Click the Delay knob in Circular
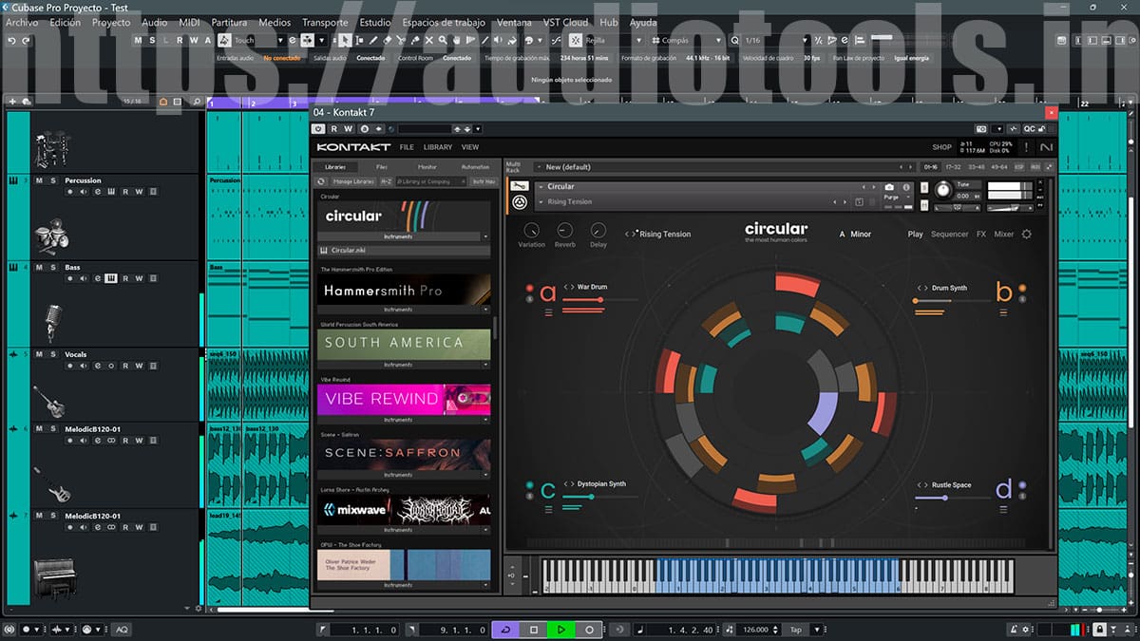This screenshot has width=1140, height=641. click(598, 230)
